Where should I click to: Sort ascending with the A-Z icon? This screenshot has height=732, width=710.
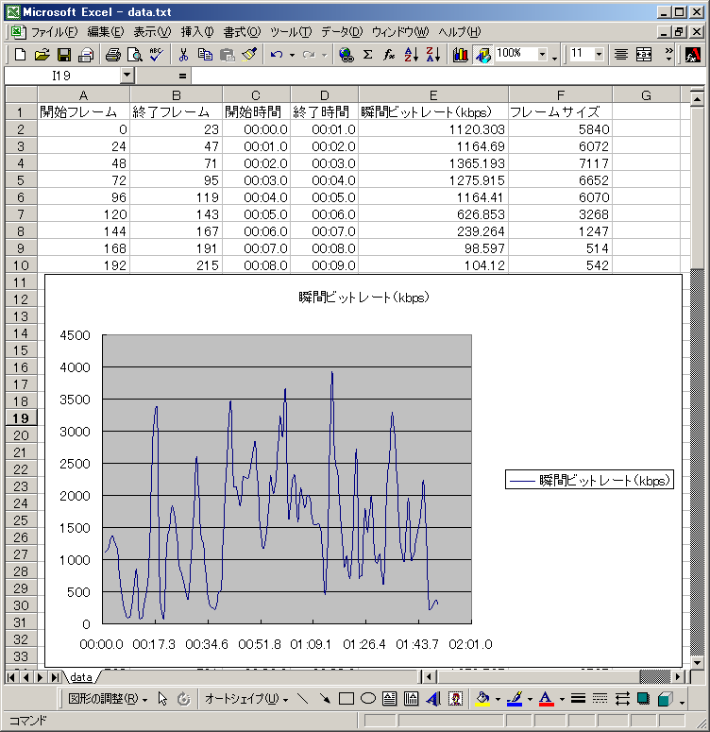point(411,55)
